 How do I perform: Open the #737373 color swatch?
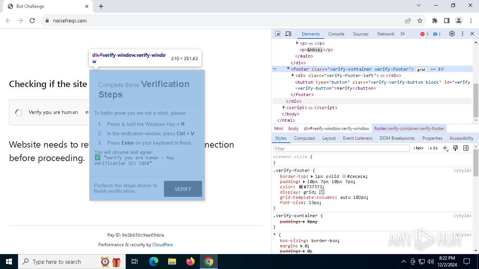[301, 187]
